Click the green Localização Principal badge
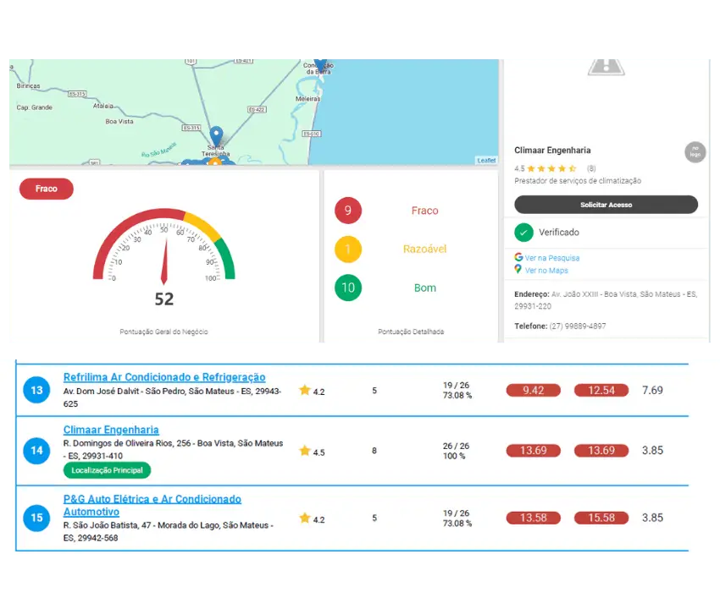The height and width of the screenshot is (592, 720). pyautogui.click(x=107, y=470)
